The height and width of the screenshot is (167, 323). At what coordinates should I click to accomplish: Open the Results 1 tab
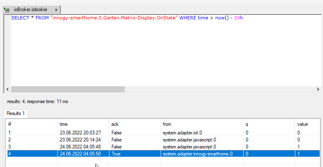(16, 113)
